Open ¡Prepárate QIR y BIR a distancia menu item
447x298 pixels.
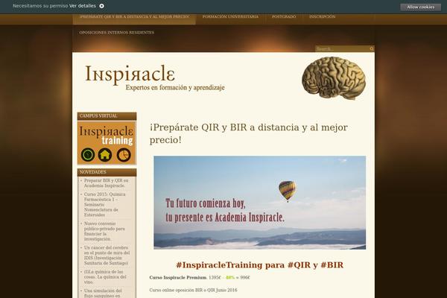point(134,17)
